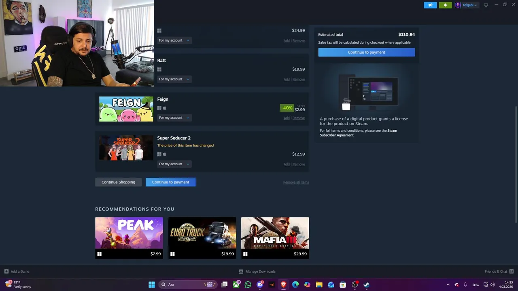Remove the $24.99 item from the cart
The height and width of the screenshot is (291, 518).
coord(299,40)
